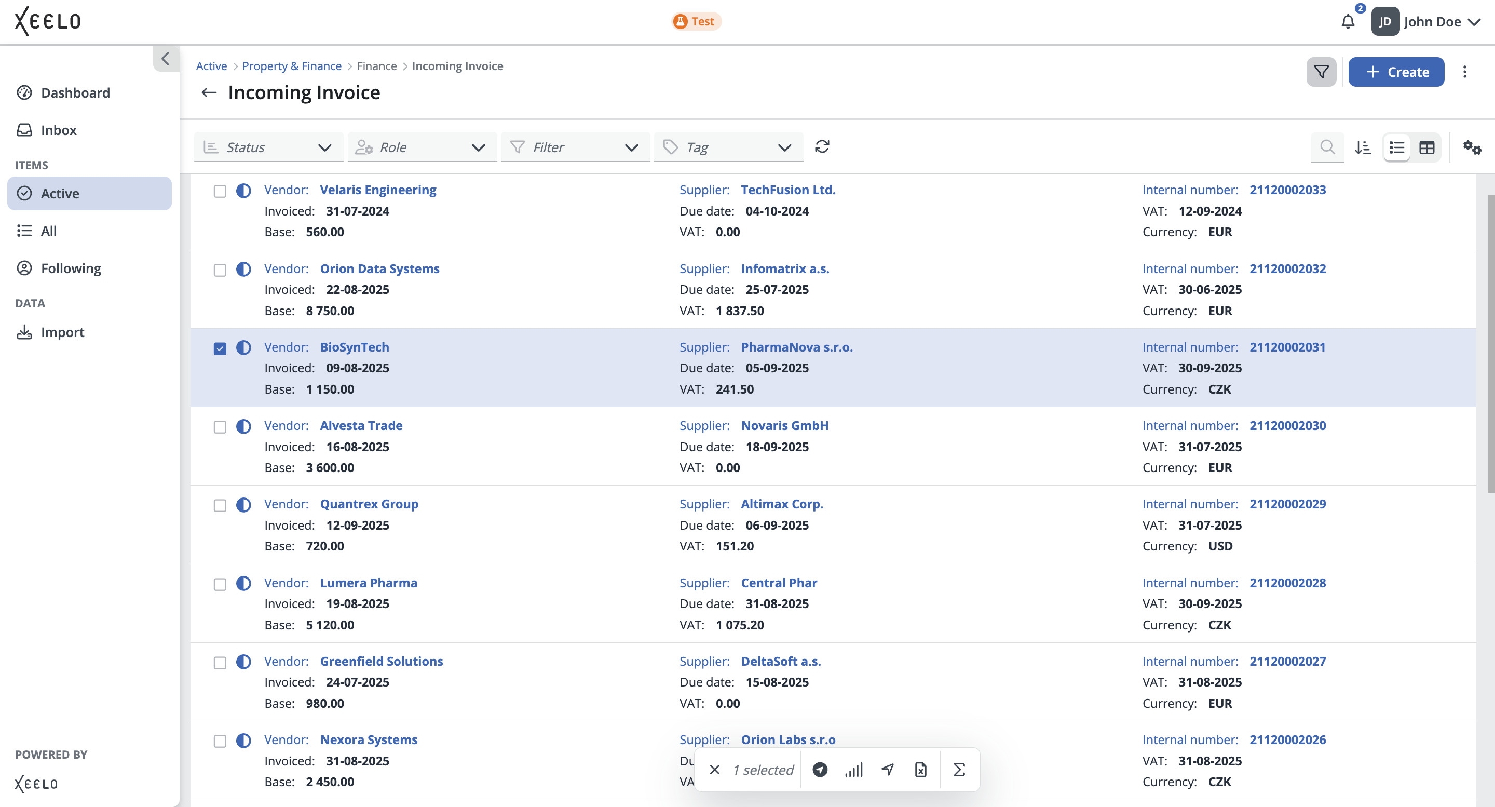The height and width of the screenshot is (807, 1495).
Task: Open internal number 21120002030 link
Action: click(1287, 425)
